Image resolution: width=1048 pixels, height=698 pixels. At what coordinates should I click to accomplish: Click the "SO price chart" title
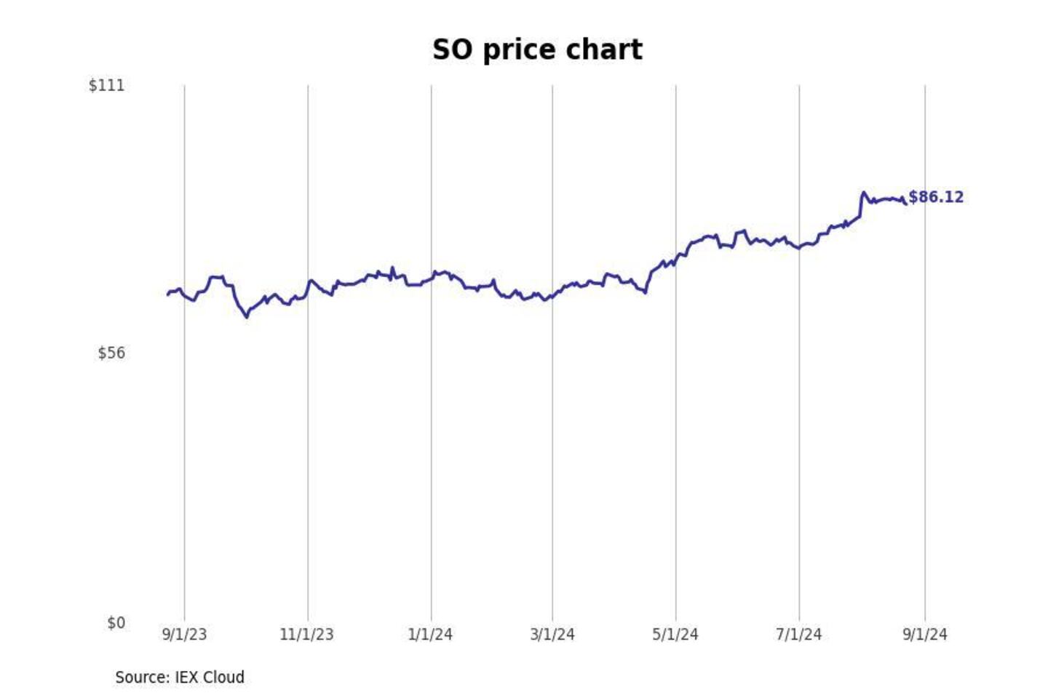pyautogui.click(x=537, y=50)
